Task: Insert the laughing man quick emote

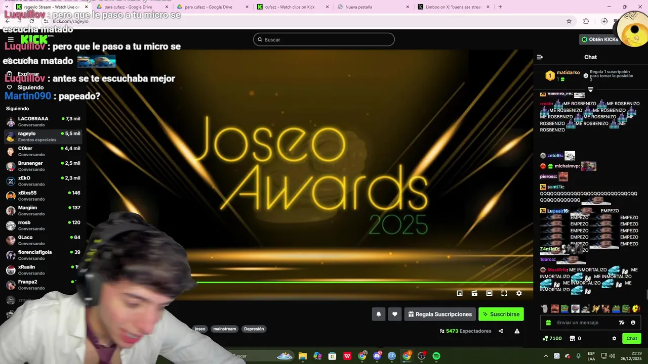Action: [x=555, y=308]
